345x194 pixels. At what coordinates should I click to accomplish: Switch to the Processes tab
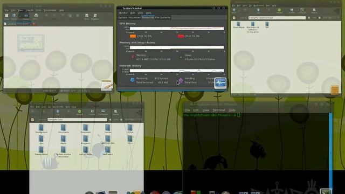(x=134, y=17)
